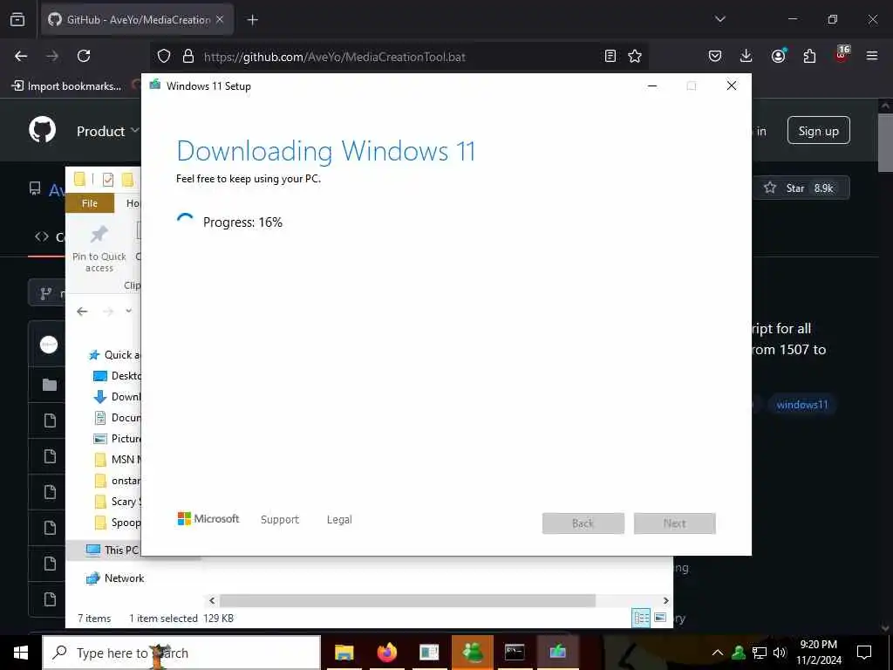Click the Next button in Windows 11 Setup
This screenshot has width=893, height=670.
pyautogui.click(x=674, y=523)
